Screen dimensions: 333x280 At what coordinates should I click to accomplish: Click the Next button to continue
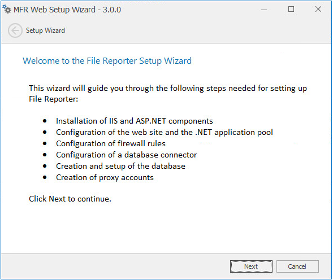tap(251, 266)
